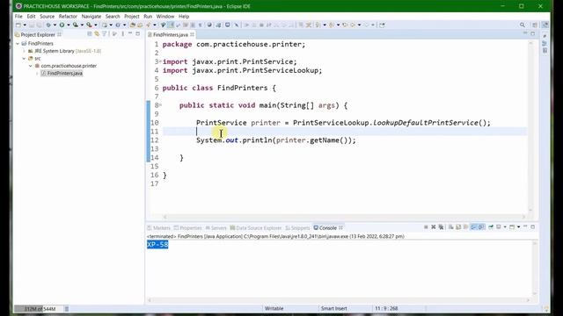The height and width of the screenshot is (316, 563).
Task: Open the Run button dropdown arrow
Action: pos(69,25)
